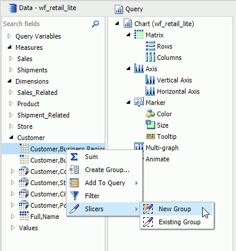Click the Query panel chart icon

pyautogui.click(x=119, y=9)
